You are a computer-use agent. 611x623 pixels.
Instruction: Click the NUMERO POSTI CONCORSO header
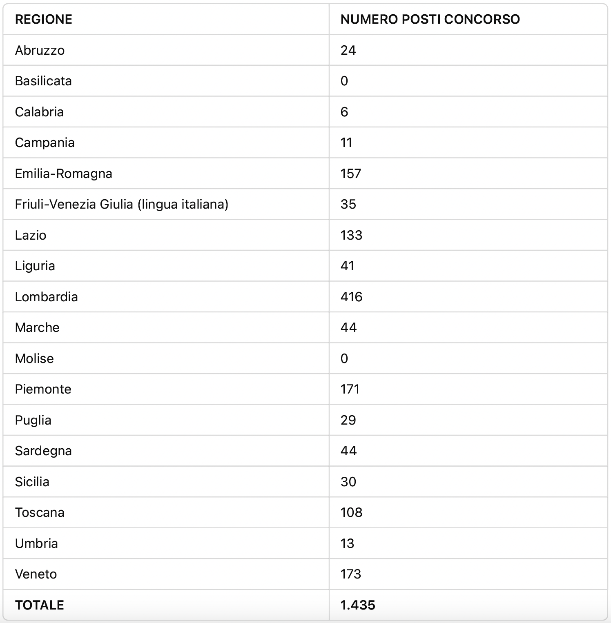tap(430, 19)
